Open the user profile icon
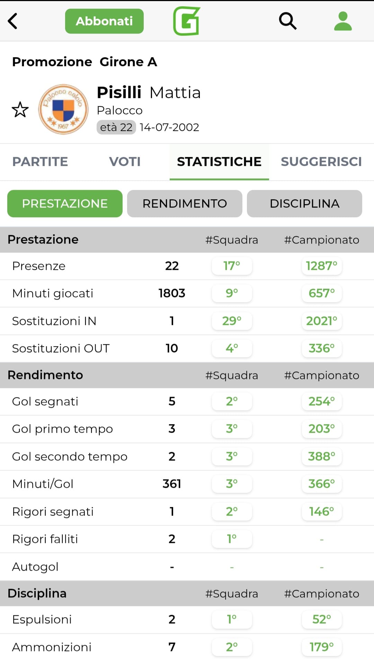 (x=343, y=21)
